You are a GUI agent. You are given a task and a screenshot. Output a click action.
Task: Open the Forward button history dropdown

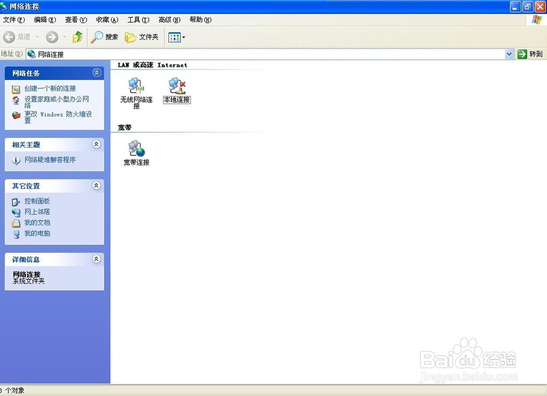coord(65,37)
